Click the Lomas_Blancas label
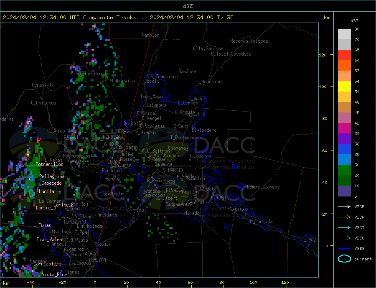 point(263,187)
